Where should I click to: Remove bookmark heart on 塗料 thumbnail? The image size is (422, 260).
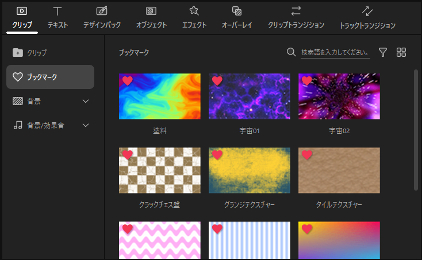tap(128, 81)
